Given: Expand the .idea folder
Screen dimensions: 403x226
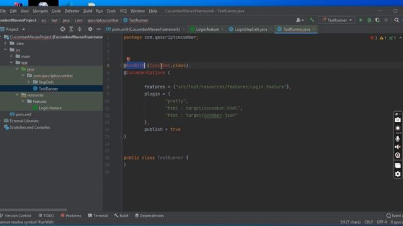Looking at the screenshot, I should pos(5,43).
